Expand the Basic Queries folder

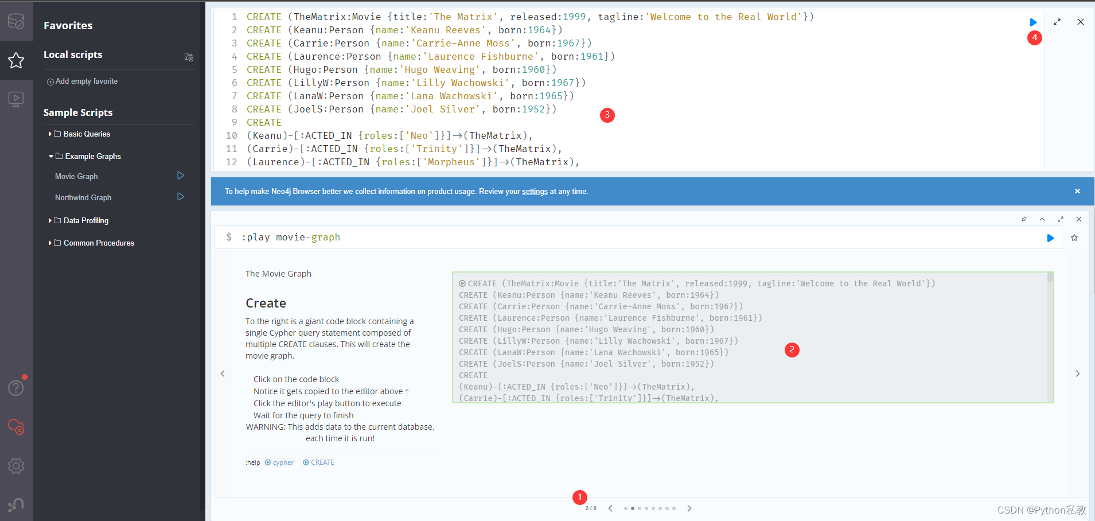pyautogui.click(x=80, y=134)
